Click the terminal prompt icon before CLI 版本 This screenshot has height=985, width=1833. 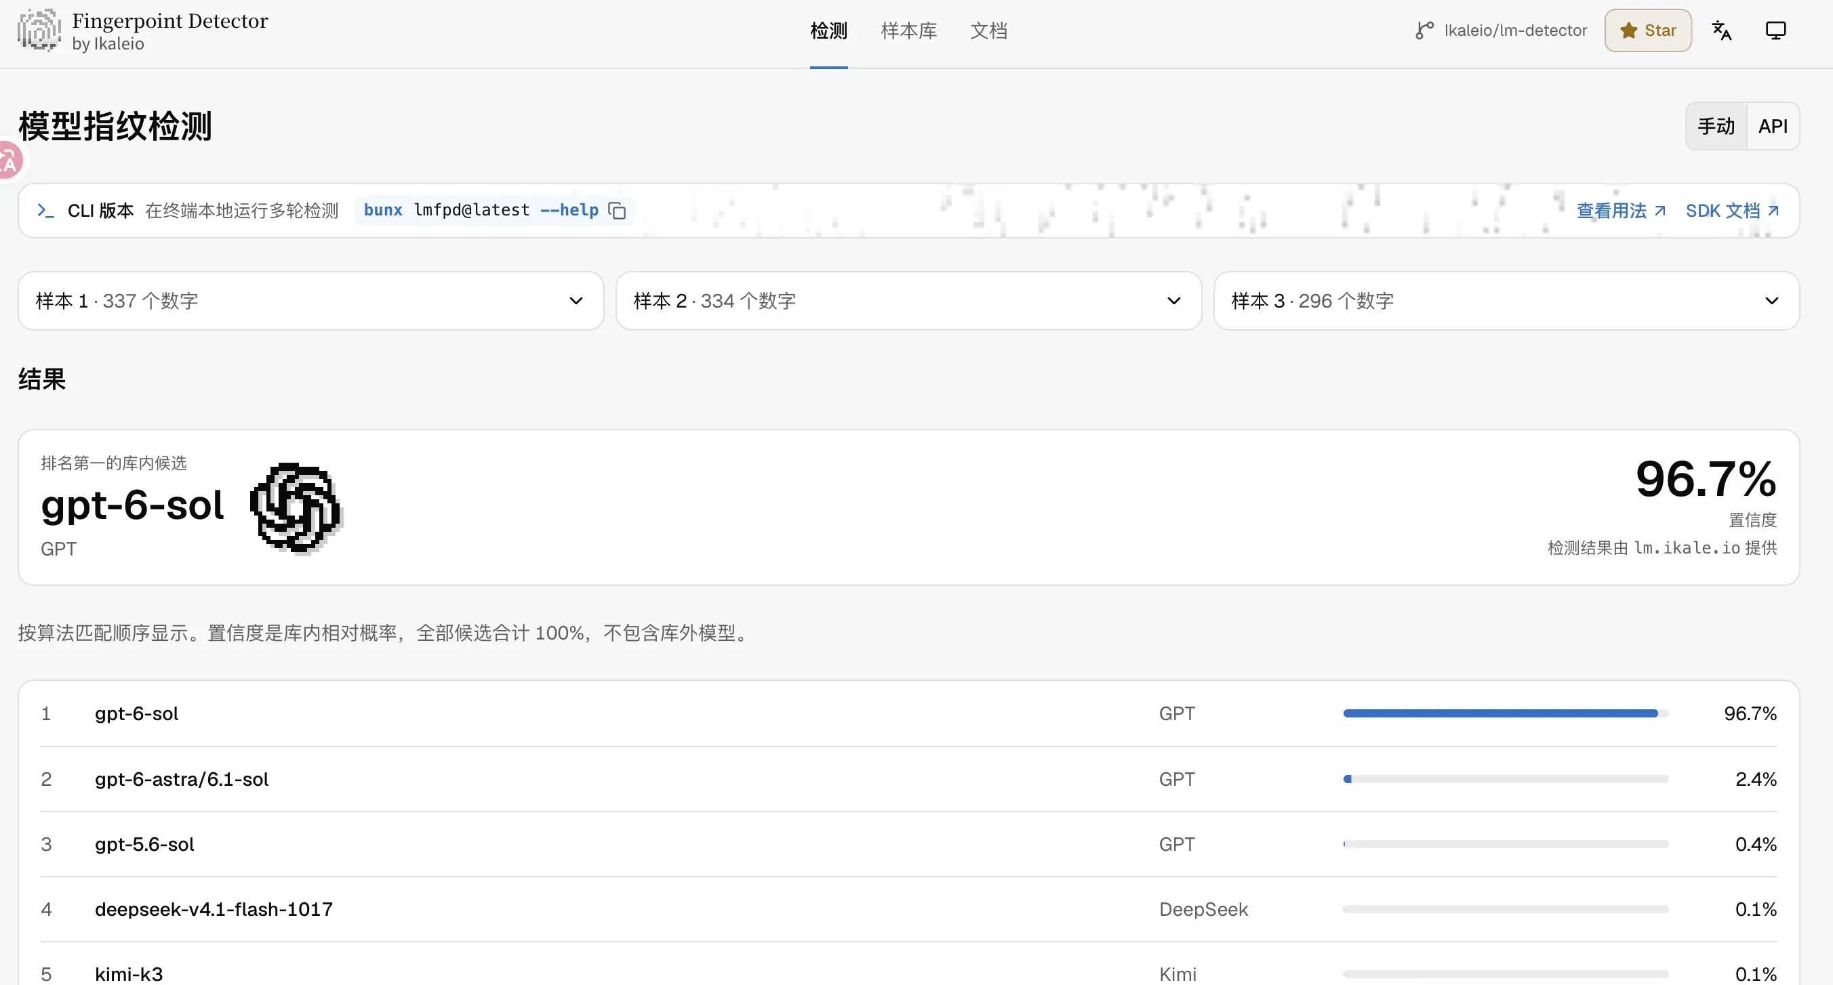pos(45,211)
